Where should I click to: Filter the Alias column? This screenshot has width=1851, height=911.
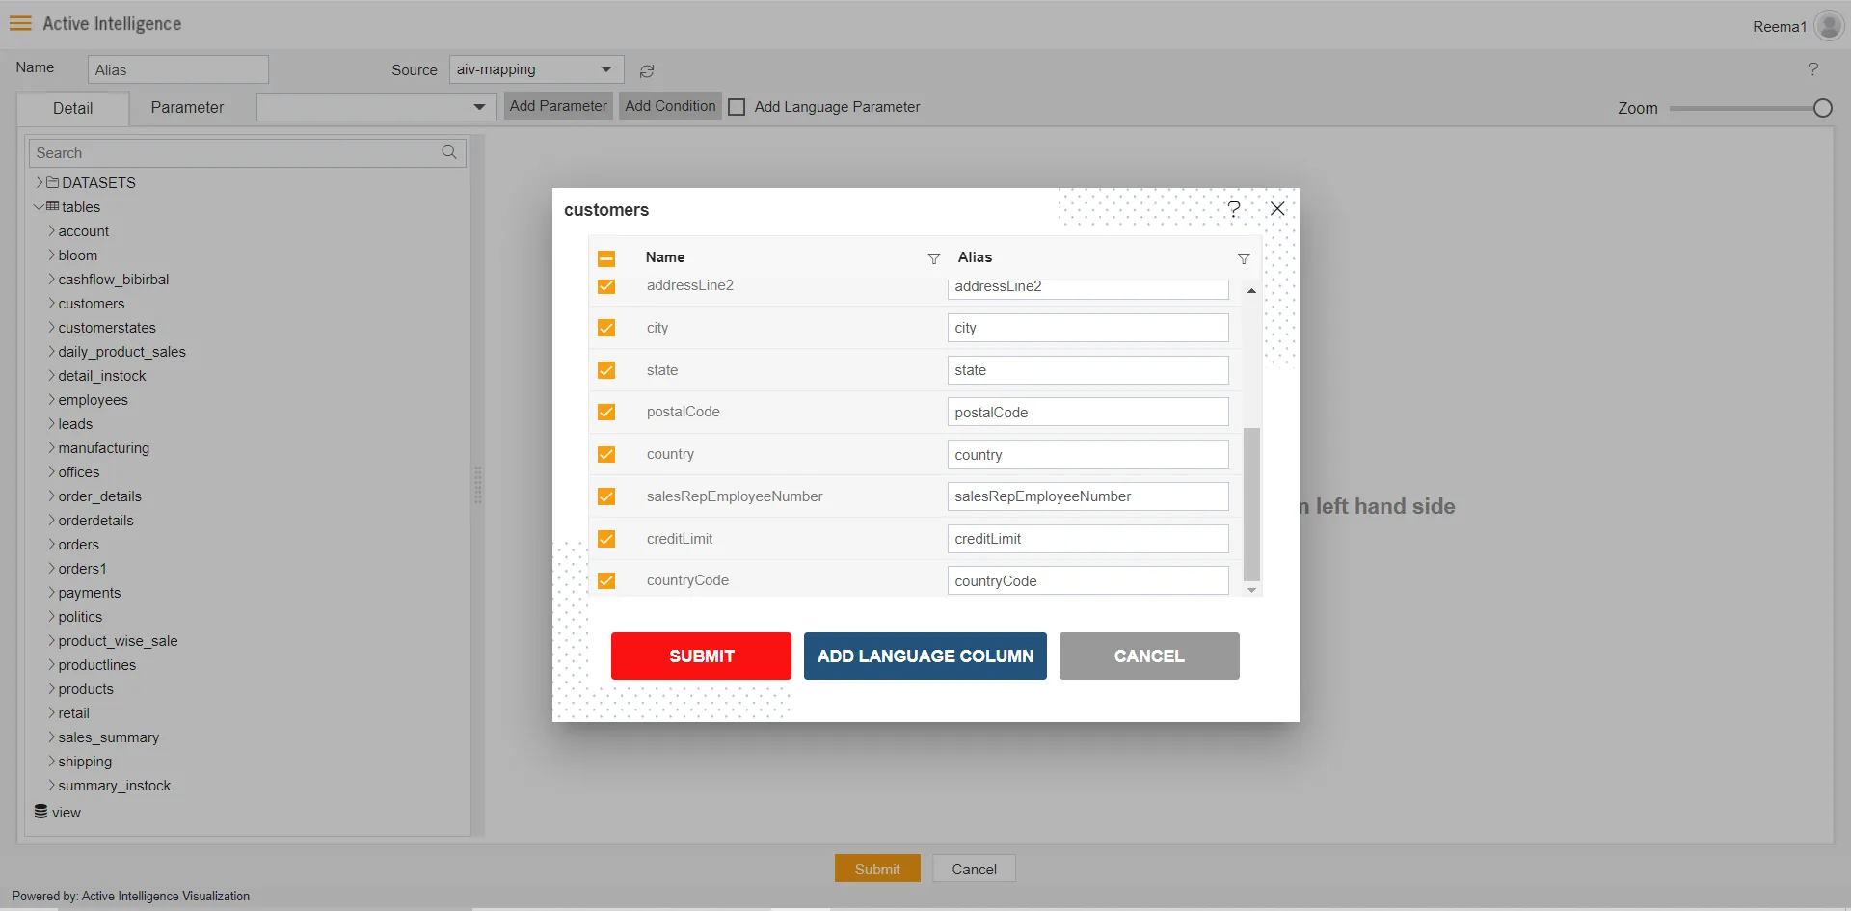click(x=1244, y=258)
